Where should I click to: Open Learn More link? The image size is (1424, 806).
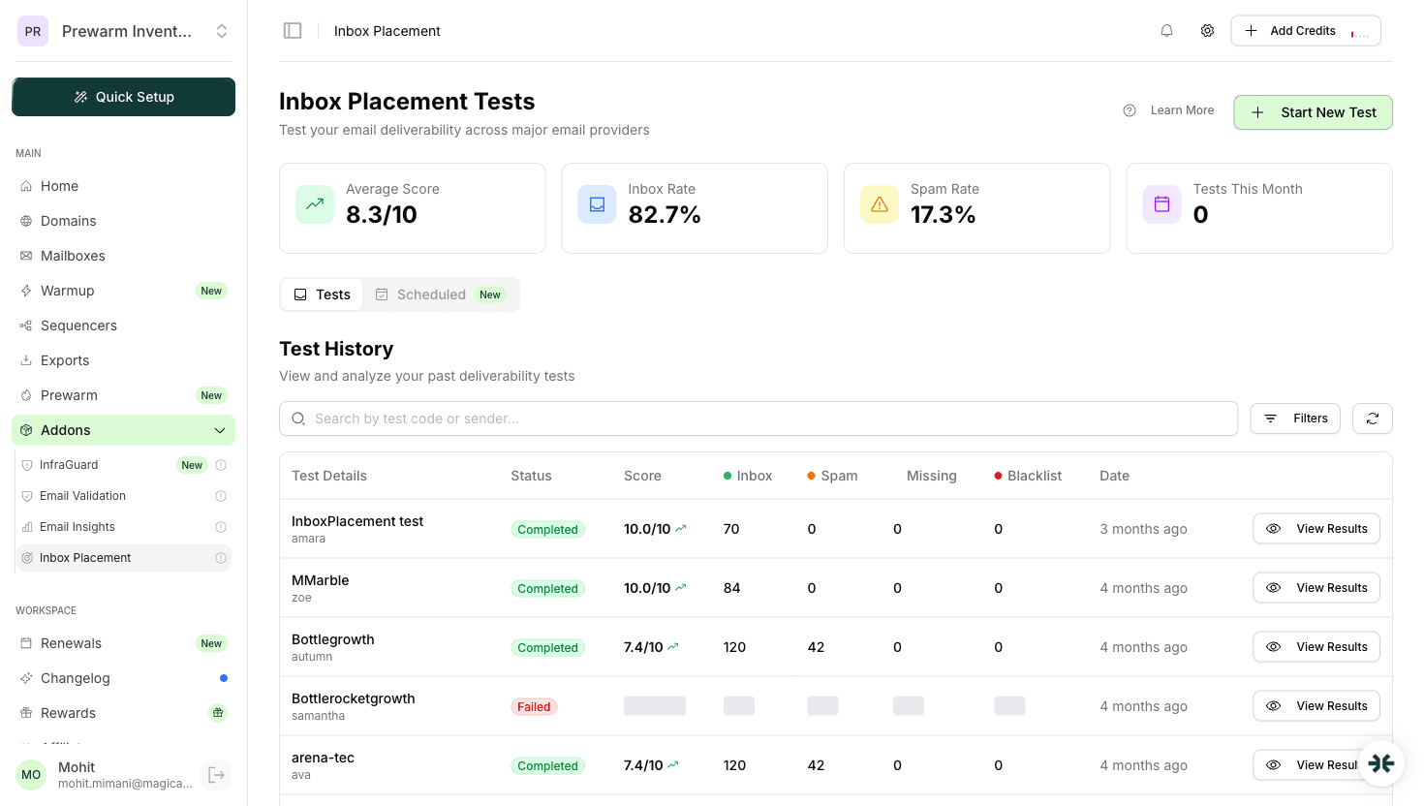[1181, 109]
